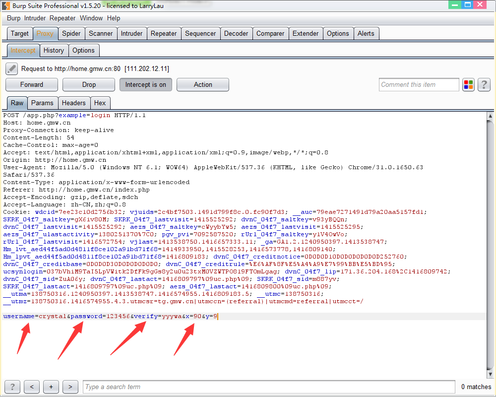Open the Intruder menu in menu bar
Viewport: 496px width, 397px height.
(35, 18)
